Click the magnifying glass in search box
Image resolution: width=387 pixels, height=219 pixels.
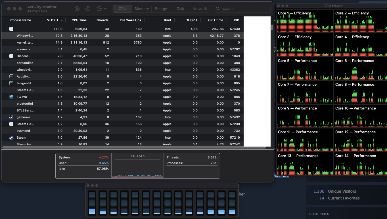218,9
